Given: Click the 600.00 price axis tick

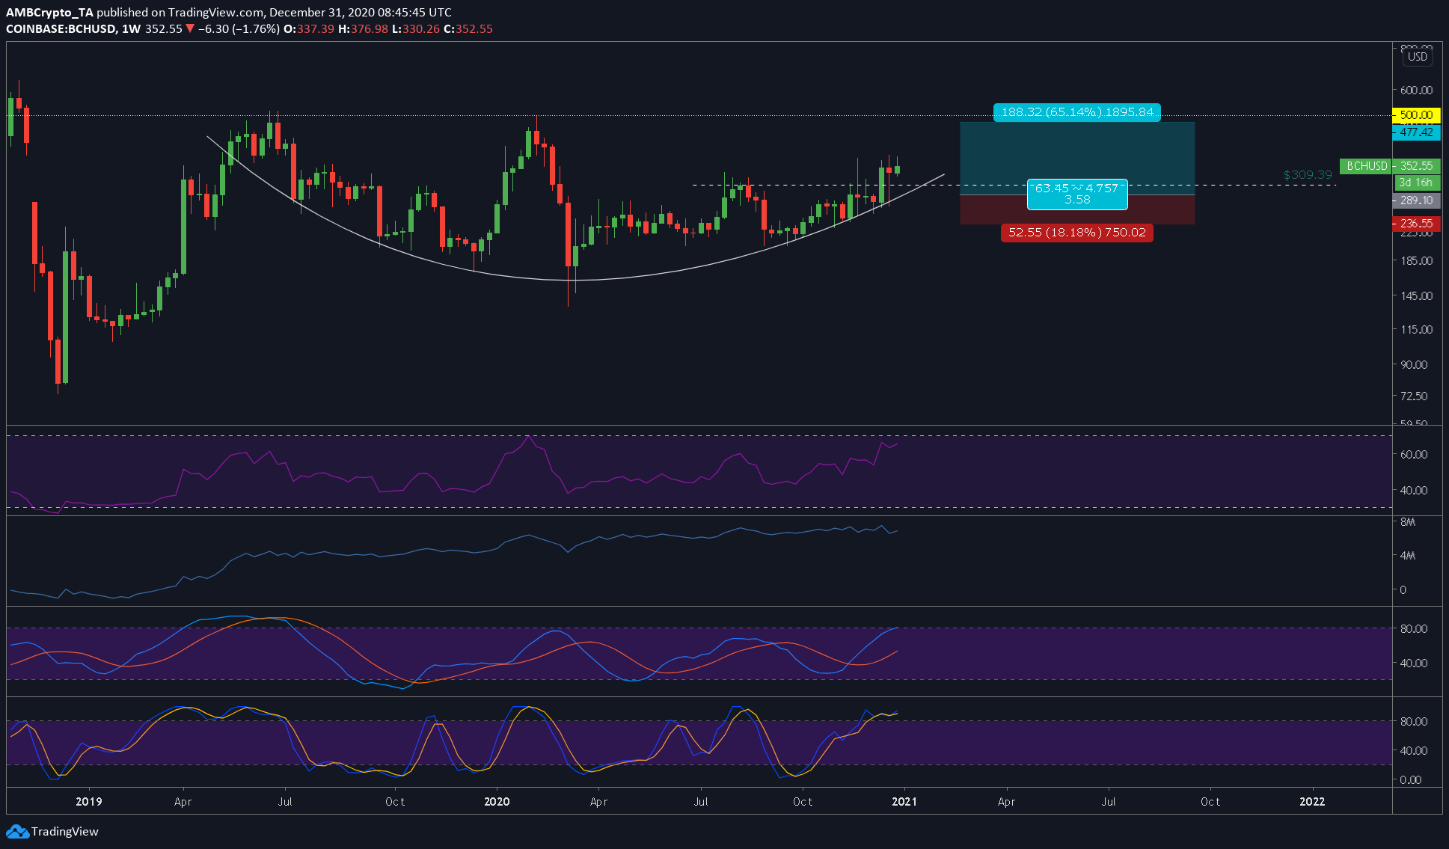Looking at the screenshot, I should pyautogui.click(x=1416, y=91).
